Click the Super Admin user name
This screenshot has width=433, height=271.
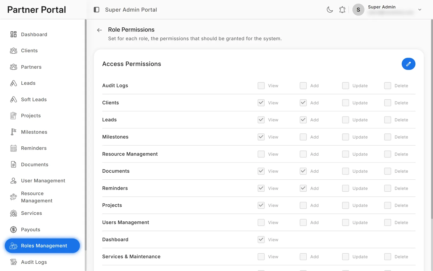tap(382, 7)
